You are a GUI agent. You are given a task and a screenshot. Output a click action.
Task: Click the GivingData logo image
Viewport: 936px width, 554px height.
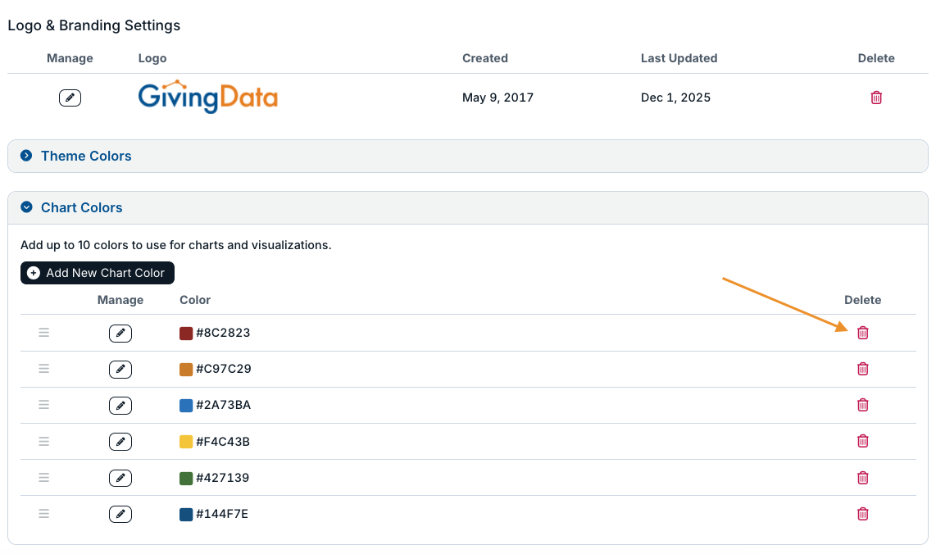[x=207, y=97]
